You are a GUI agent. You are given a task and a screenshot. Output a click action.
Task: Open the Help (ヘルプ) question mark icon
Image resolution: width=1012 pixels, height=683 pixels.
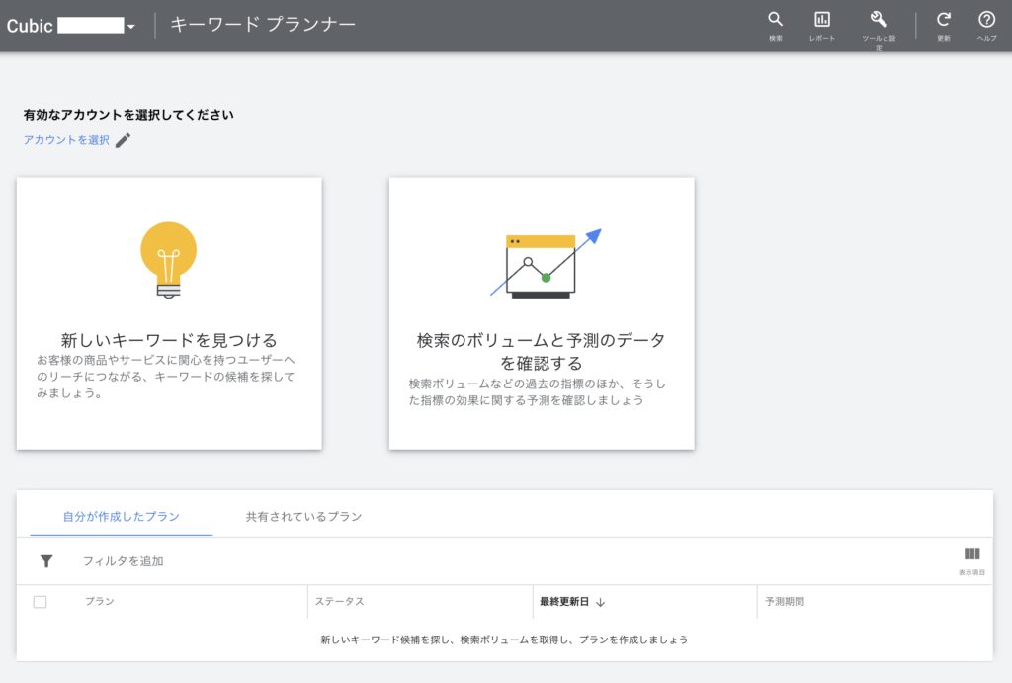[x=986, y=20]
